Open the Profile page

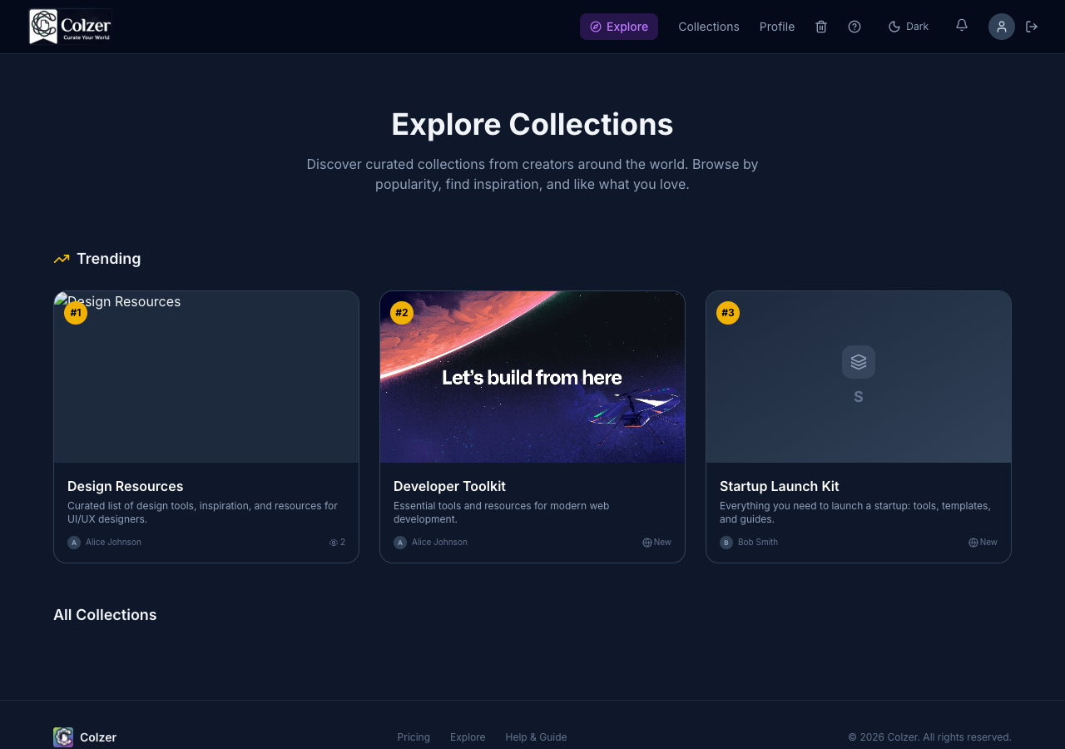tap(776, 26)
